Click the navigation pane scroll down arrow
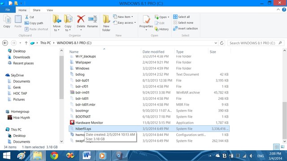Viewport: 287px width, 161px height. coord(61,141)
